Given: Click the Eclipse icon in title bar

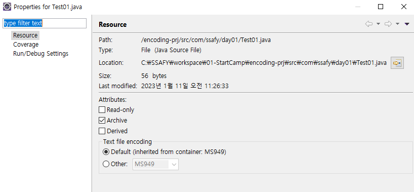Looking at the screenshot, I should pyautogui.click(x=7, y=7).
